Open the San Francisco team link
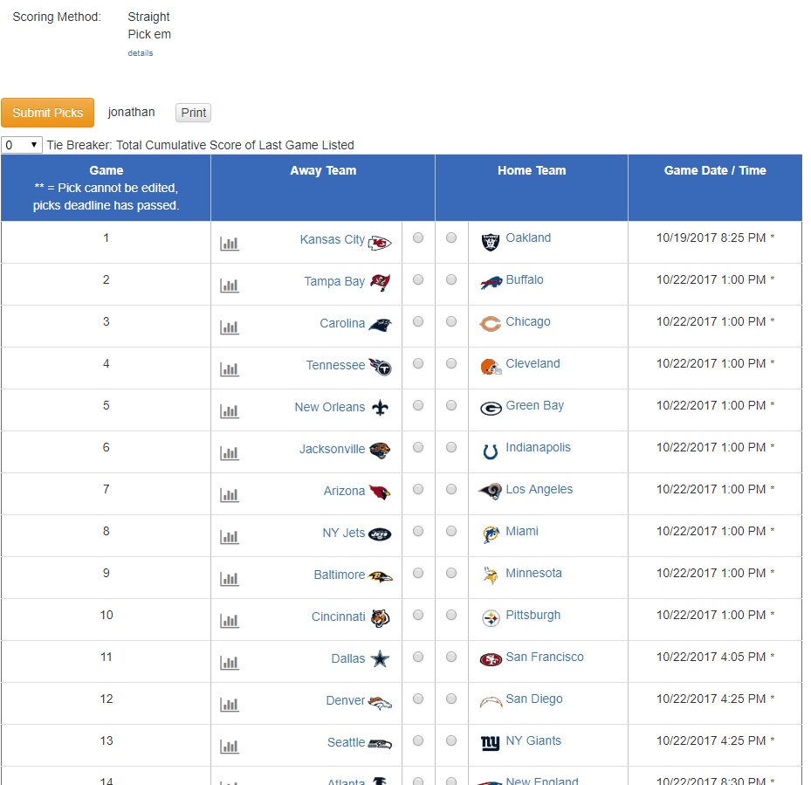The image size is (811, 785). click(x=545, y=657)
